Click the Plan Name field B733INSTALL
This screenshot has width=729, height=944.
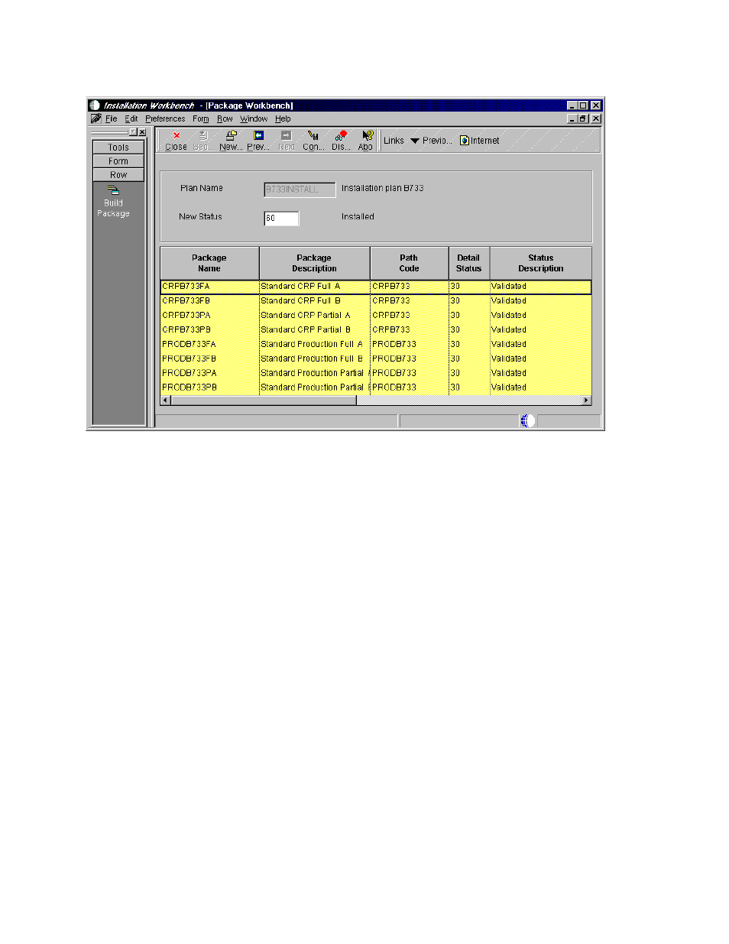pyautogui.click(x=300, y=190)
